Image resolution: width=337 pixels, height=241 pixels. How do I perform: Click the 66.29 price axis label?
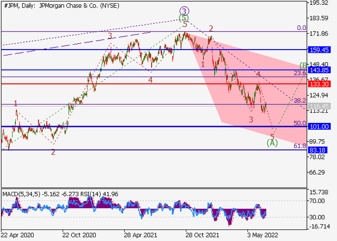pos(317,172)
